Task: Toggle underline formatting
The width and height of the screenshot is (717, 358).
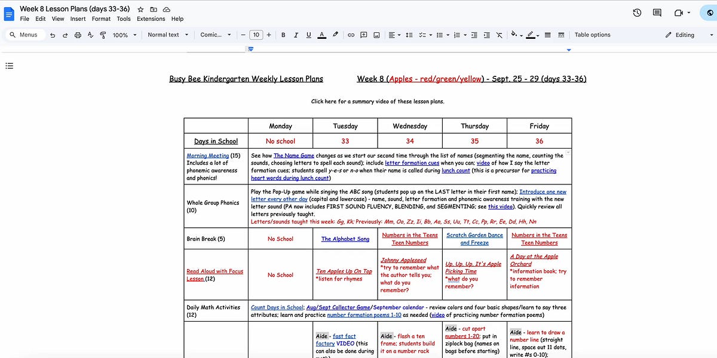Action: [x=308, y=35]
